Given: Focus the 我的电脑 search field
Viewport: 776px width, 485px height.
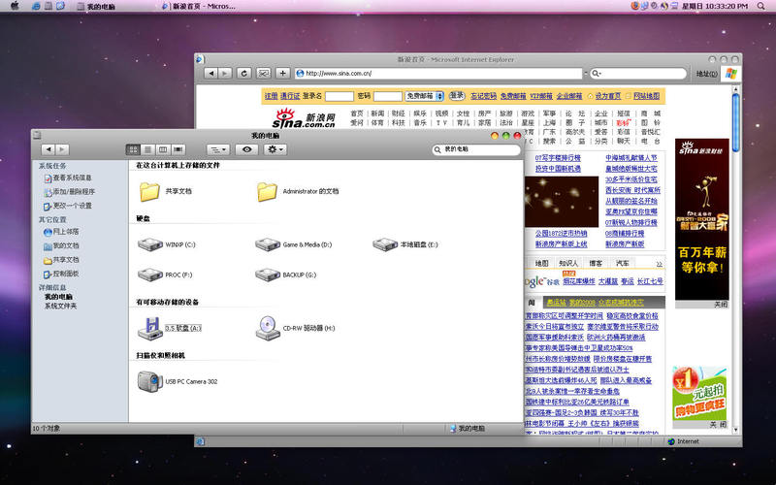Looking at the screenshot, I should click(476, 149).
